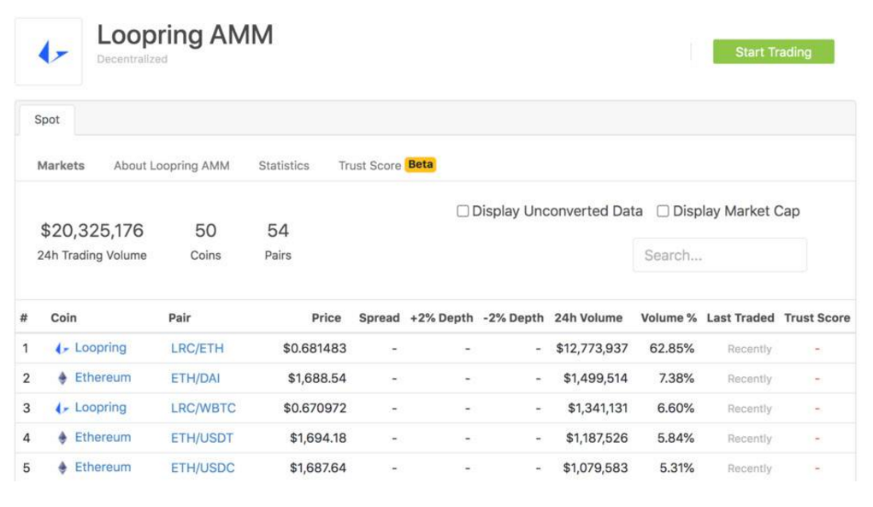Sort by the Spread column header

pos(379,318)
